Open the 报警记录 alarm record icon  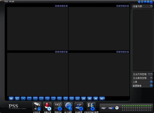pyautogui.click(x=47, y=107)
